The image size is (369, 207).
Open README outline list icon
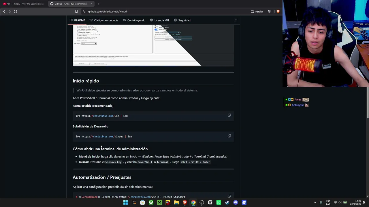click(x=235, y=20)
